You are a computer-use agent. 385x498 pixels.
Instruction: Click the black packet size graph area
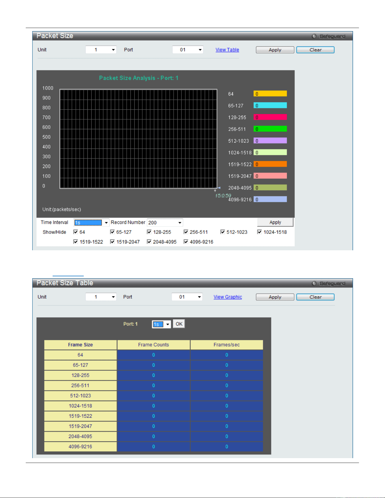138,139
